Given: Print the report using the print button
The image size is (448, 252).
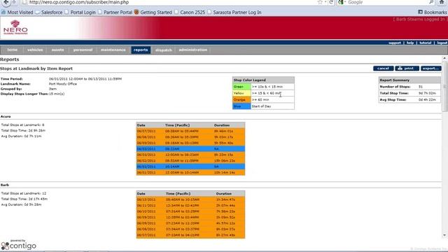Looking at the screenshot, I should pos(407,69).
